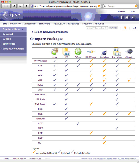Viewport: 139px width, 163px height.
Task: Click the download arrow header icon
Action: [121, 17]
